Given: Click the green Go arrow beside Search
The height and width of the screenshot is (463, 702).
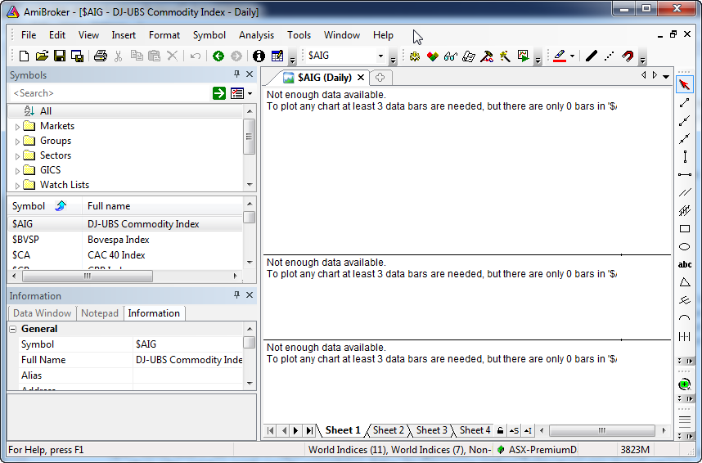Looking at the screenshot, I should click(x=219, y=93).
